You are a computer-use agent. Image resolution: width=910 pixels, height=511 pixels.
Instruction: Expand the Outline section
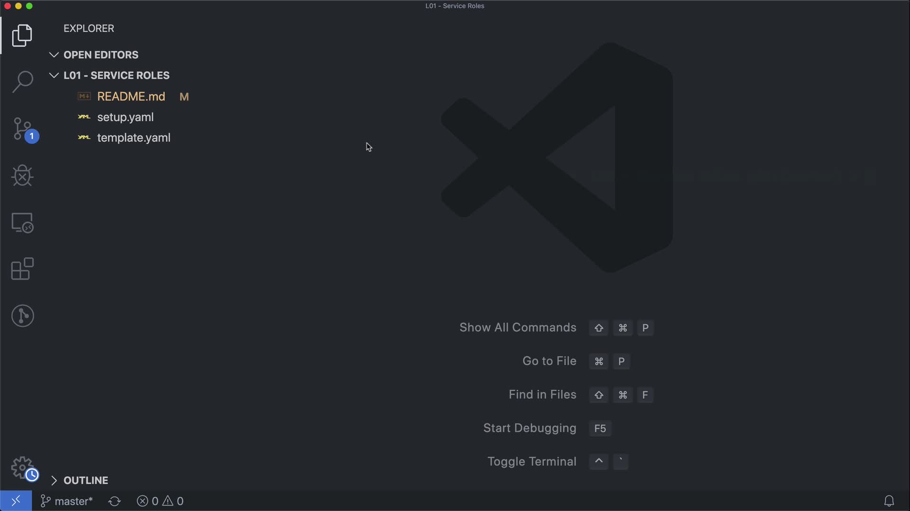[85, 480]
